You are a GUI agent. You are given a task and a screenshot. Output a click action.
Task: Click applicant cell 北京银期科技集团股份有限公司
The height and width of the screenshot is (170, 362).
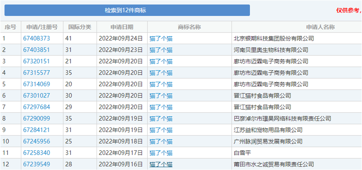click(x=273, y=39)
